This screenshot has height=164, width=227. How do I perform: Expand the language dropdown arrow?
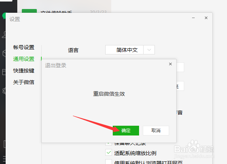point(149,50)
